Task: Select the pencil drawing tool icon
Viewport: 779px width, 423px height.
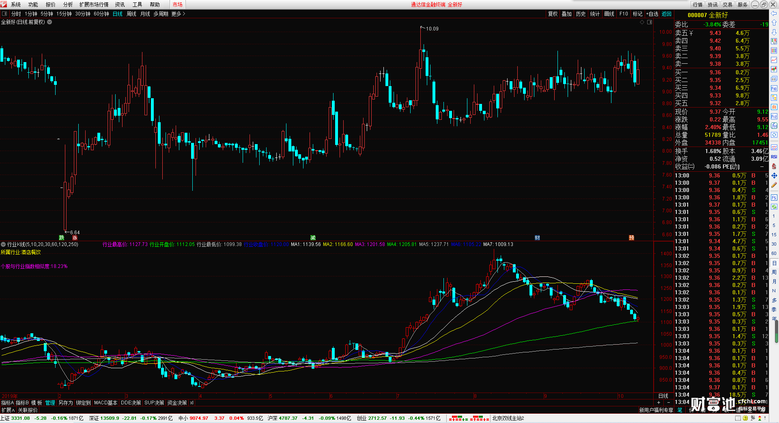Action: click(x=774, y=185)
